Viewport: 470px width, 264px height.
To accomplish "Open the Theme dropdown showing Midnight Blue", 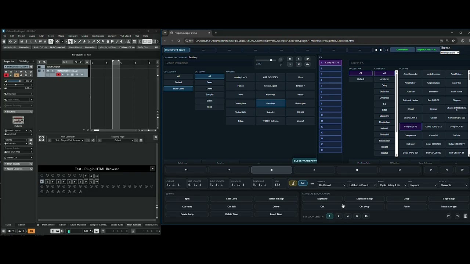I will tap(450, 53).
